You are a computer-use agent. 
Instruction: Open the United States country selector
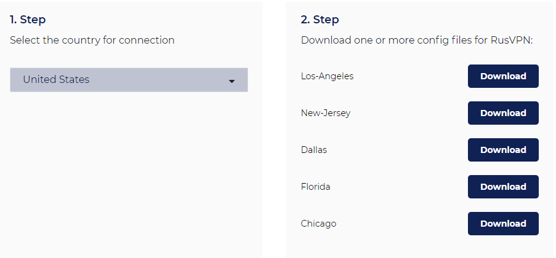coord(129,80)
